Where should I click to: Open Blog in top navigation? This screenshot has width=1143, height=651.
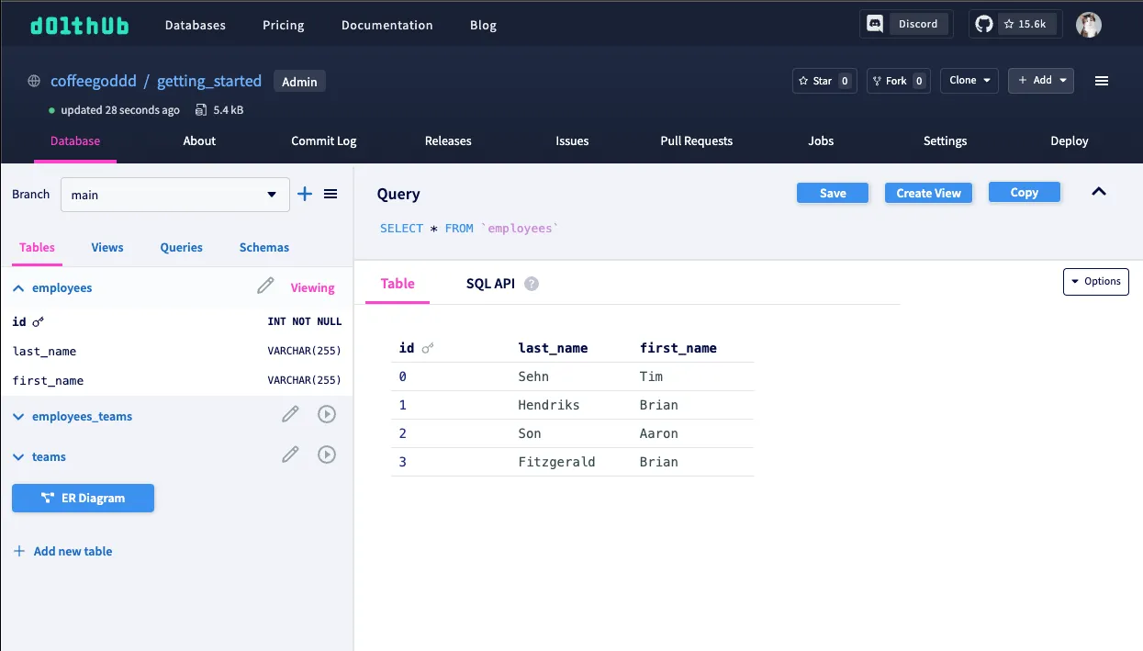483,25
